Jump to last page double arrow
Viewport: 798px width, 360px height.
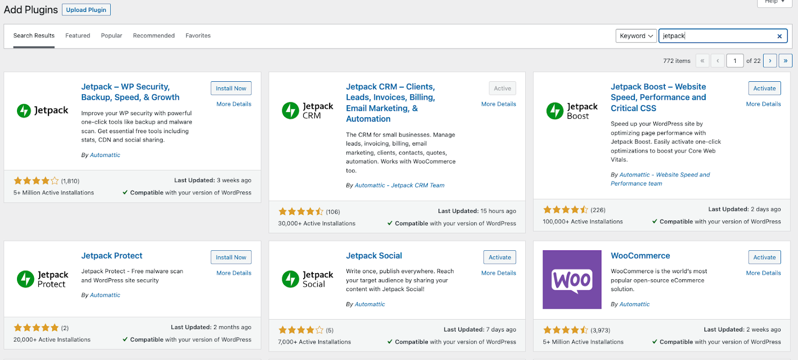pos(786,61)
